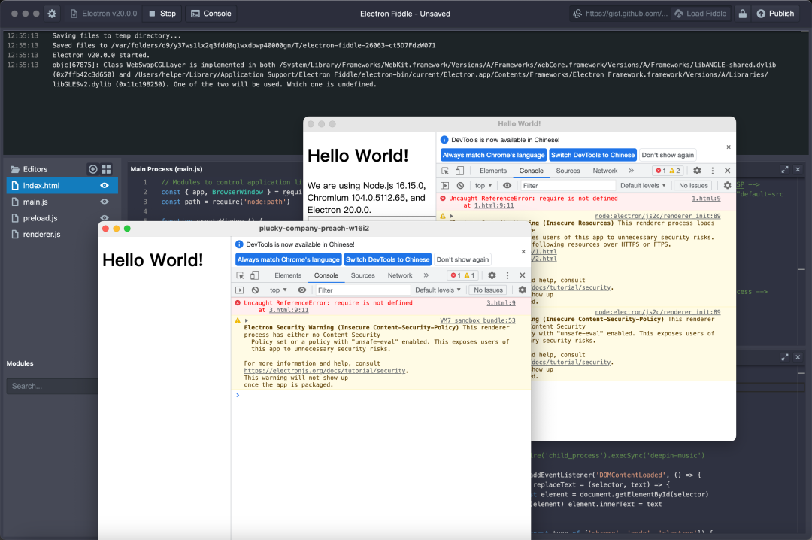This screenshot has height=540, width=812.
Task: Open Default levels dropdown in Hello World devtools
Action: tap(643, 186)
